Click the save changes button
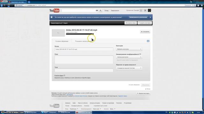 [x=146, y=85]
